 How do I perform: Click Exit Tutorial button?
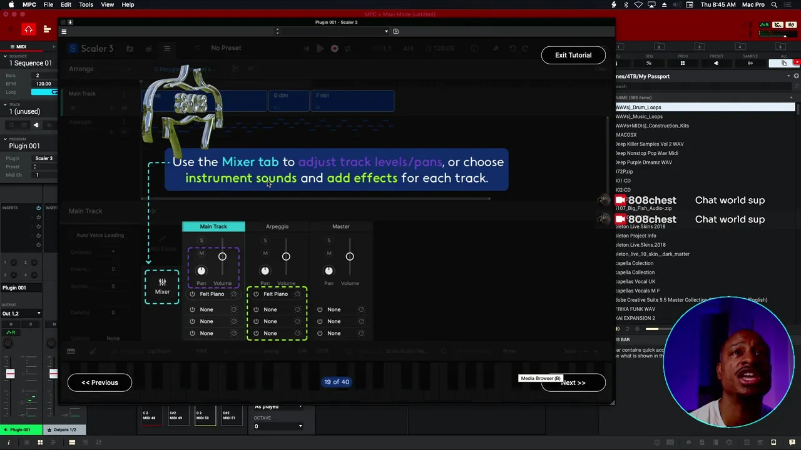click(573, 55)
